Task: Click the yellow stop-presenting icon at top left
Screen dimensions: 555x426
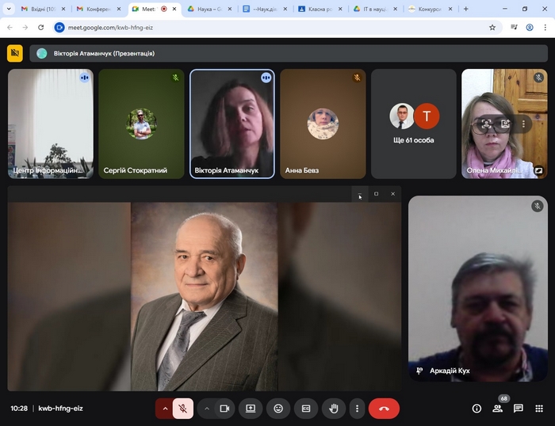Action: click(x=15, y=53)
